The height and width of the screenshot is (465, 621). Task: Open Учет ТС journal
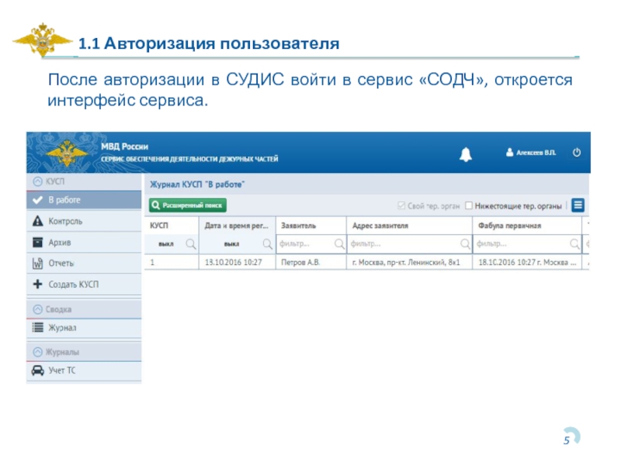(84, 370)
